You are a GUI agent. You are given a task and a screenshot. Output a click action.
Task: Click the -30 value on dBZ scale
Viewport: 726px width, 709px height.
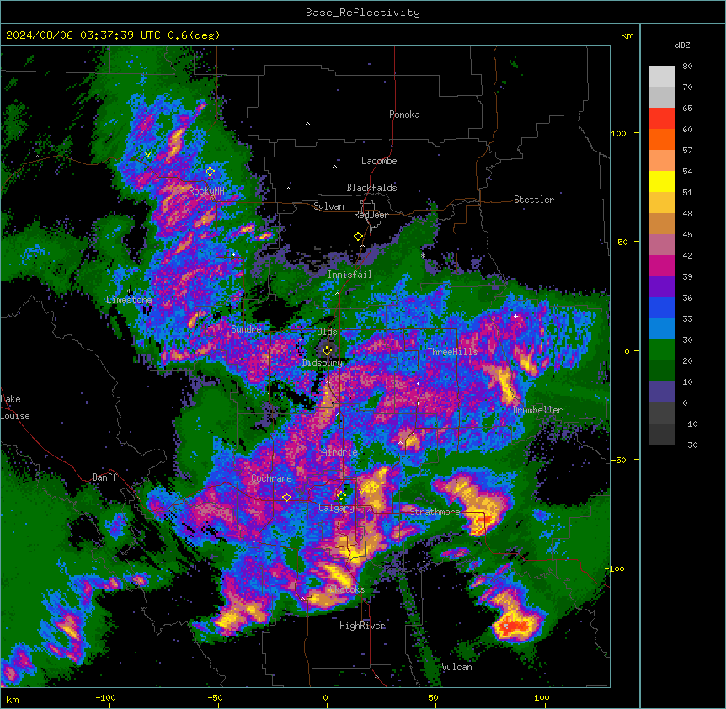pyautogui.click(x=690, y=445)
